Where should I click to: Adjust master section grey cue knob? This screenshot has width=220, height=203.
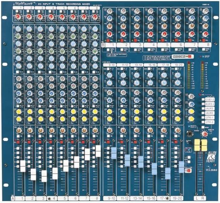(191, 96)
